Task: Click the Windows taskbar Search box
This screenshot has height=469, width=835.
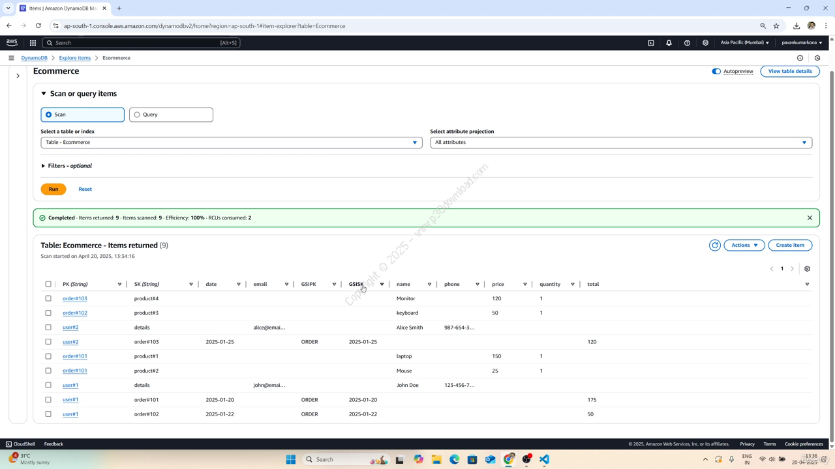Action: tap(346, 459)
